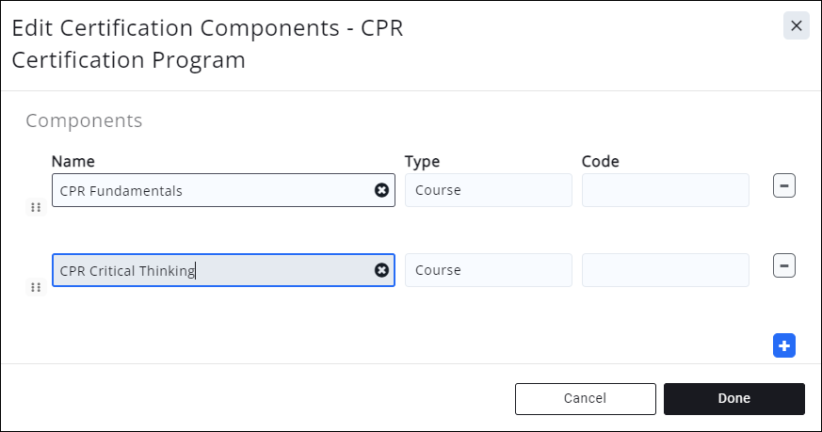Click drag handle beside CPR Critical Thinking row
The image size is (822, 432).
click(36, 287)
